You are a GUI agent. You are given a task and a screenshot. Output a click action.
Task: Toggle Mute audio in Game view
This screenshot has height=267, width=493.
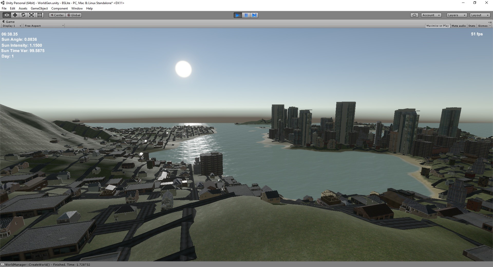point(459,26)
